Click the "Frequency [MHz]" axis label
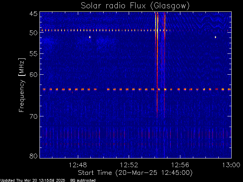This screenshot has height=182, width=243. point(22,85)
